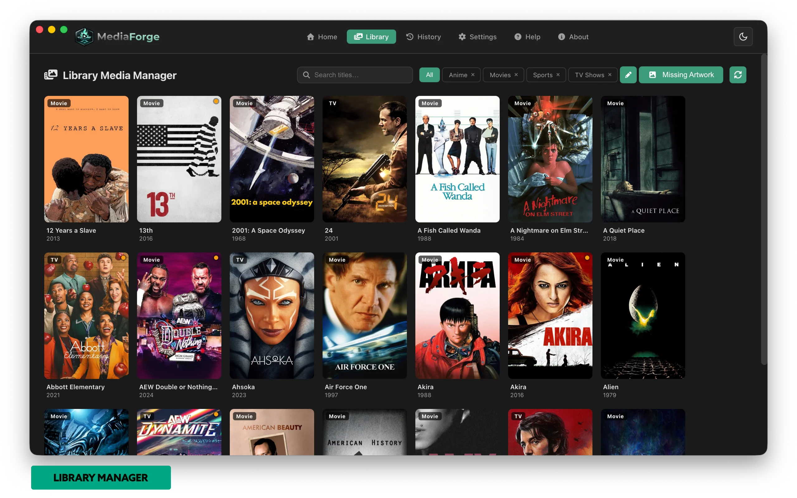Click the title text 'Air Force One'

(x=346, y=387)
